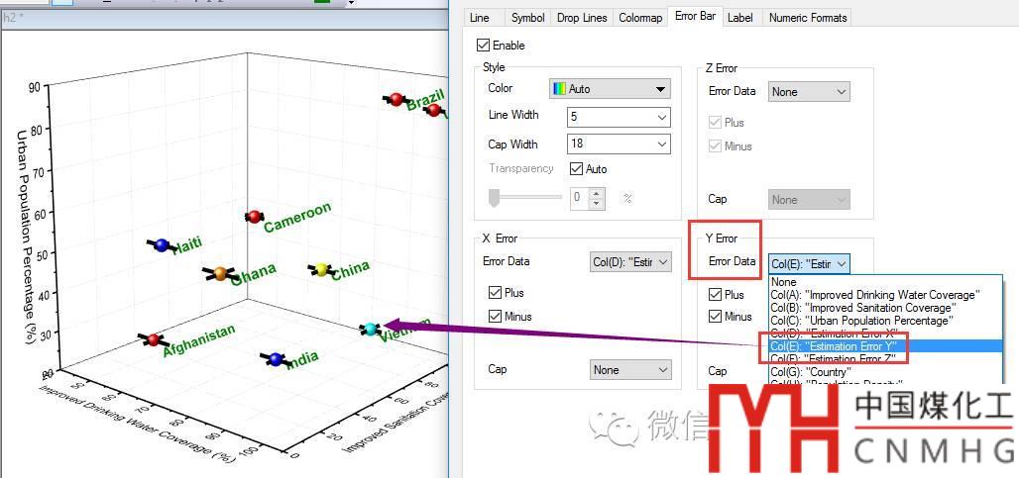Uncheck Plus under X Error
This screenshot has height=478, width=1019.
(496, 293)
